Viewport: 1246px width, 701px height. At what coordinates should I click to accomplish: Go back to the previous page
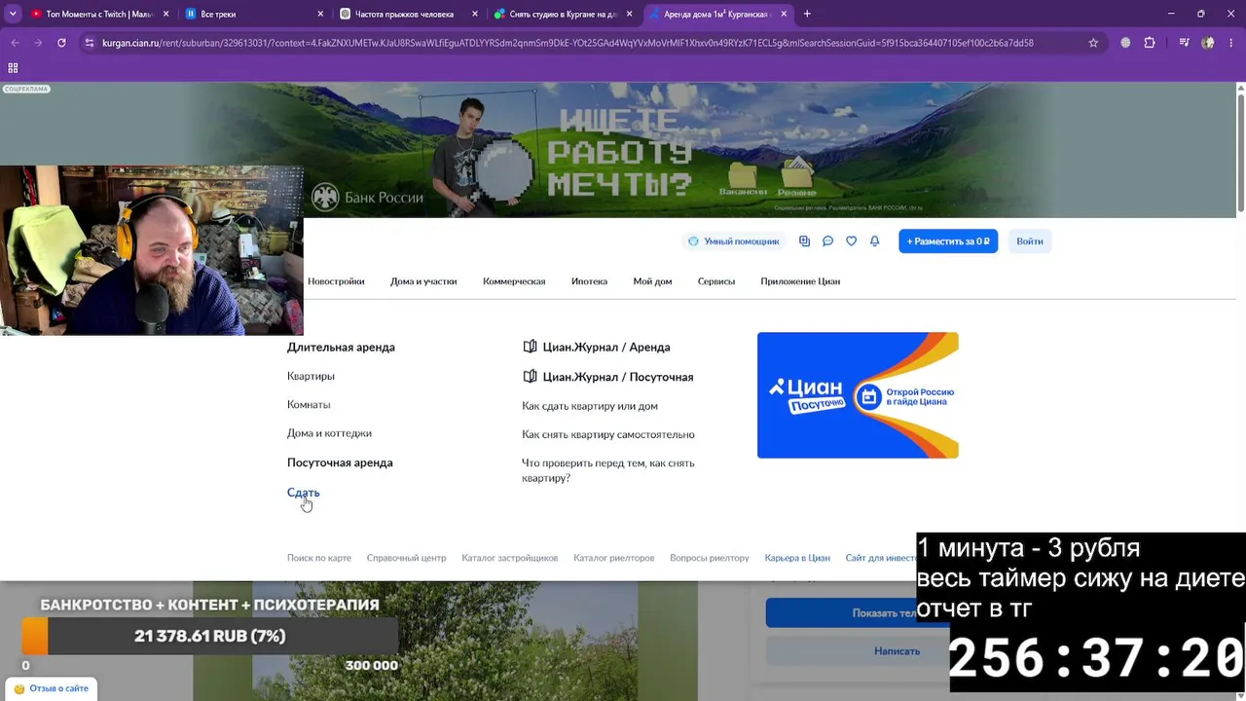[x=15, y=43]
